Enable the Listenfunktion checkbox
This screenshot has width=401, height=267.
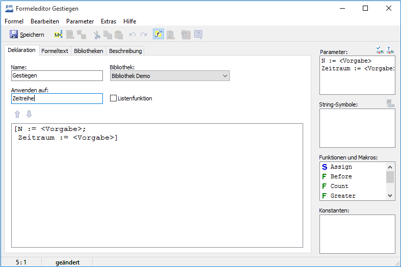pos(114,98)
